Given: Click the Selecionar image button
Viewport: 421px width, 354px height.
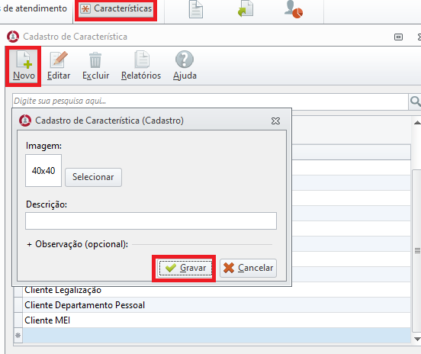Looking at the screenshot, I should [x=93, y=177].
